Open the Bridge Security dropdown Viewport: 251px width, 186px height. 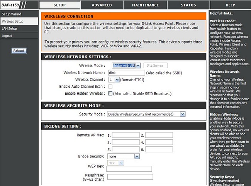[x=123, y=156]
